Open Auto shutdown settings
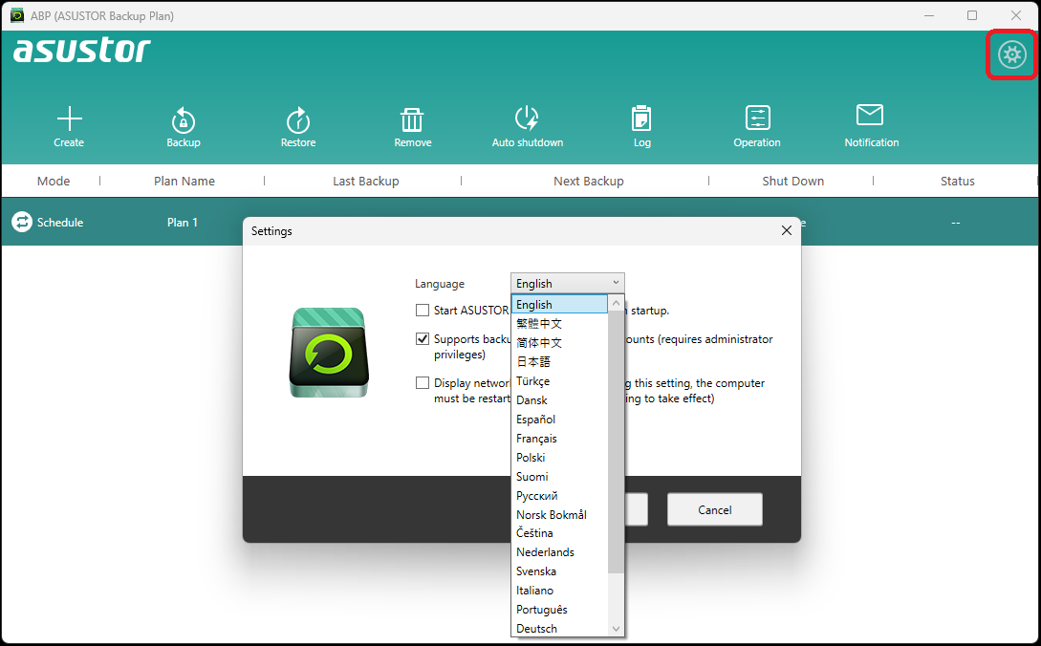The height and width of the screenshot is (646, 1041). pos(527,119)
